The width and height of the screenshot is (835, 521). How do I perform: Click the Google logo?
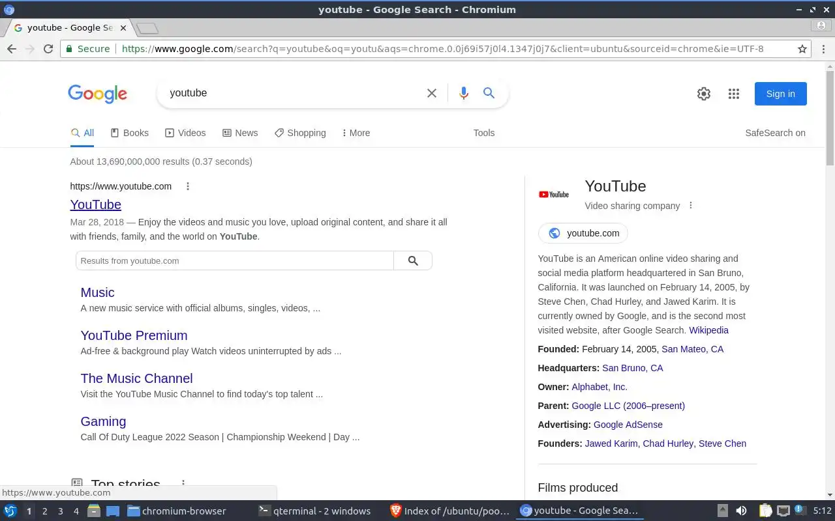[97, 94]
